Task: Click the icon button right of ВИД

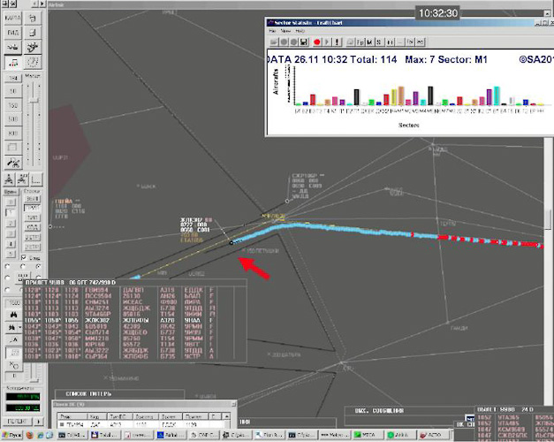Action: tap(33, 33)
